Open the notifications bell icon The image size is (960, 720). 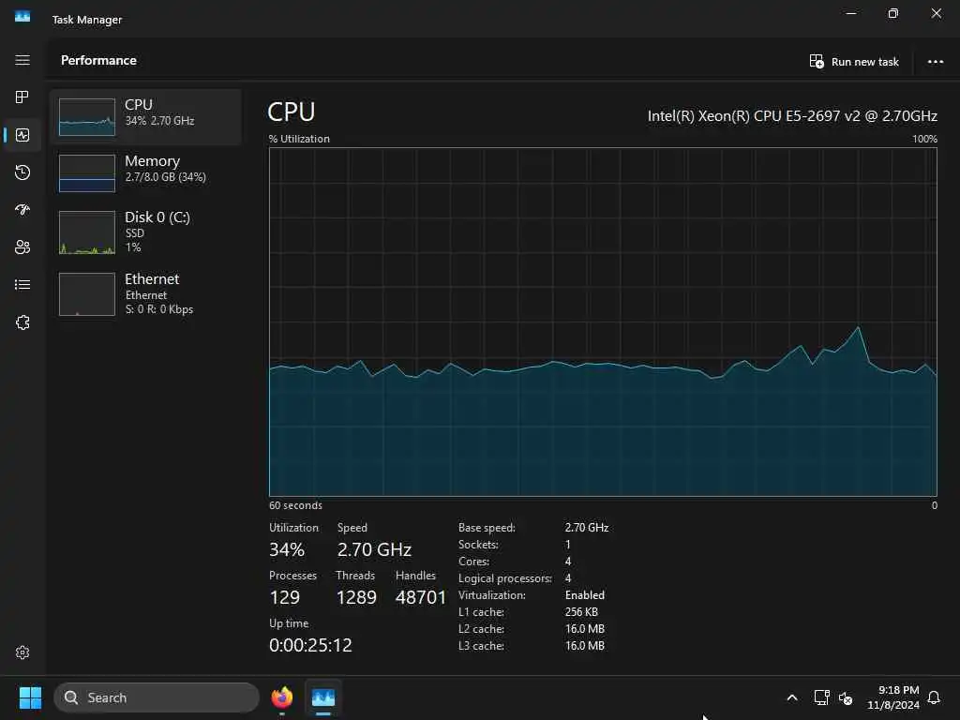935,697
